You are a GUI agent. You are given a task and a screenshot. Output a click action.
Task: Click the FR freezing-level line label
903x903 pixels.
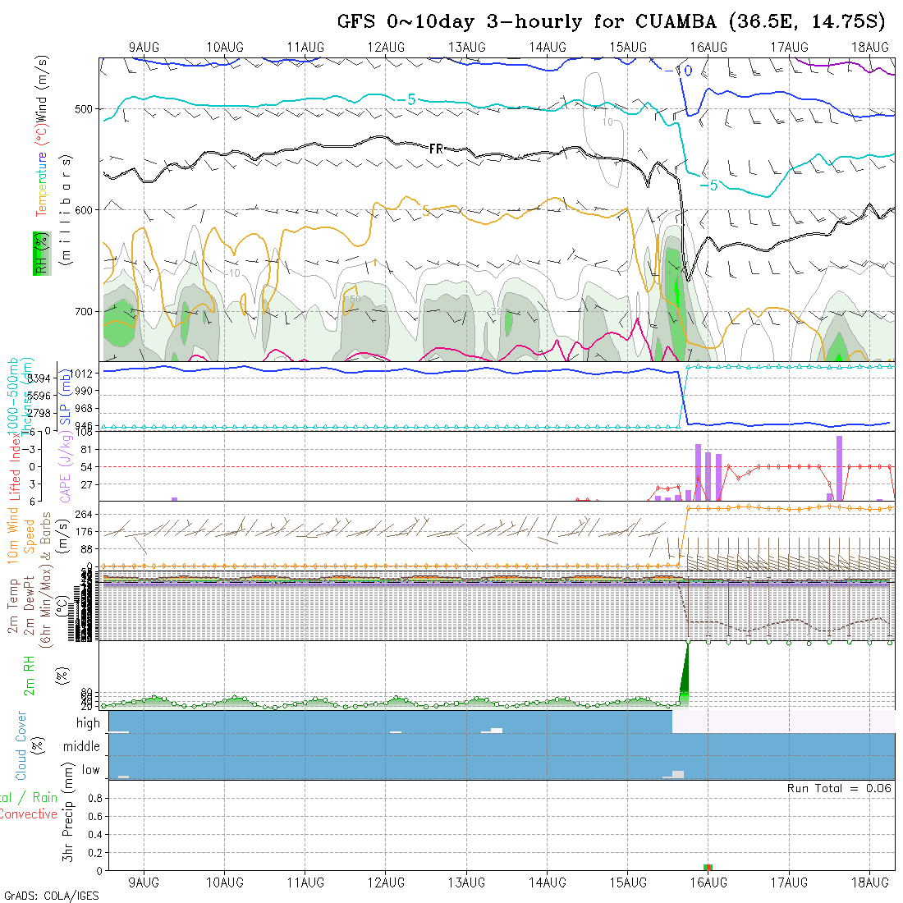pos(436,149)
